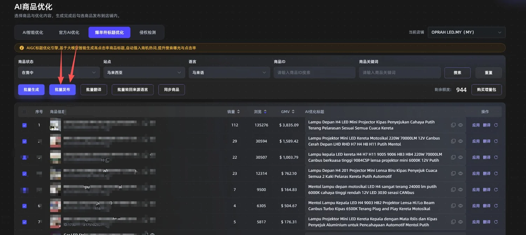Click the 搜索 search button
Screen dimensions: 526x235
point(457,72)
